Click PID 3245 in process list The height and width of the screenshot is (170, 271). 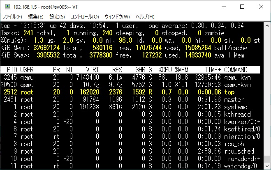(10, 77)
